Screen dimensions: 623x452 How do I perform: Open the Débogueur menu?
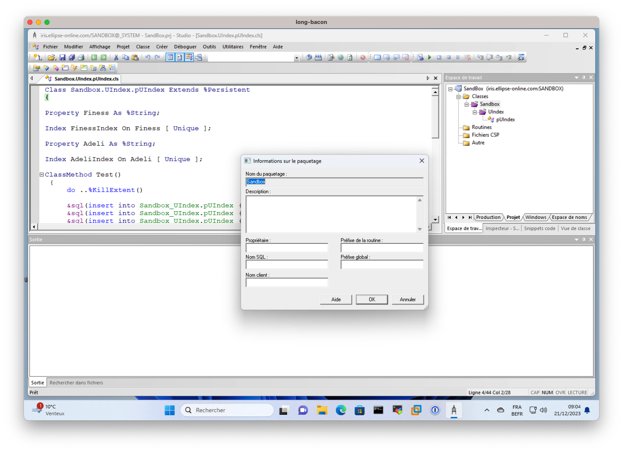click(x=185, y=47)
